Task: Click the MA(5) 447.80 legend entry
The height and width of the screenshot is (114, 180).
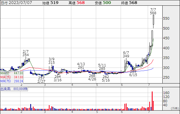Action: pos(12,73)
